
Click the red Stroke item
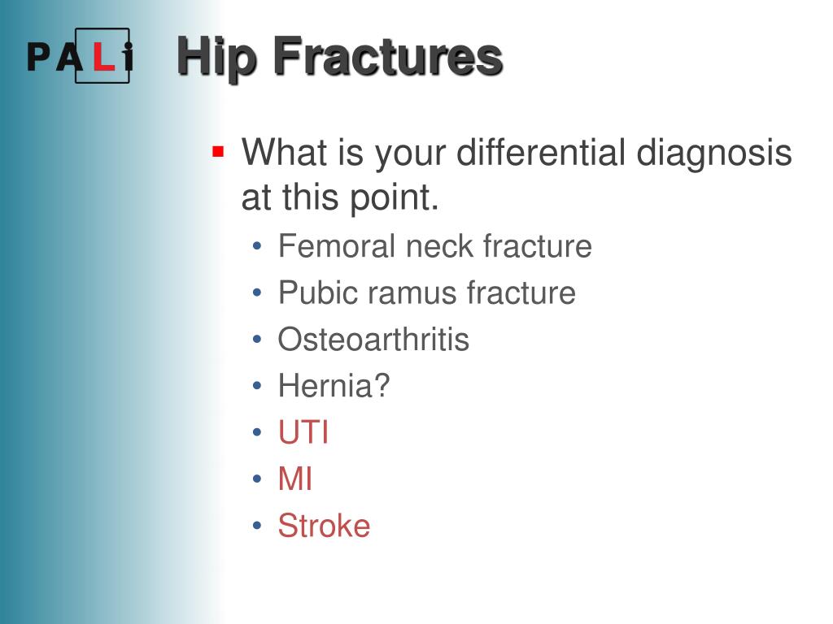point(324,526)
